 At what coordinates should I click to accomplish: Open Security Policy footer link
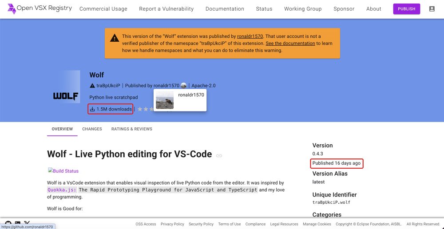click(201, 224)
